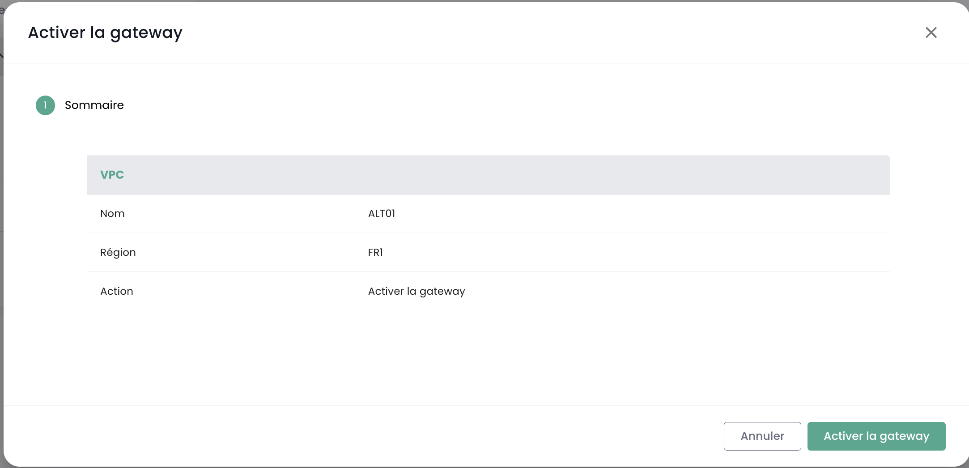Select the Activer la gateway action value
Viewport: 969px width, 468px height.
coord(416,292)
